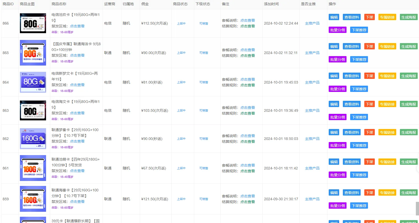The width and height of the screenshot is (419, 223).
Task: Click 运营商 column header
Action: (x=110, y=4)
